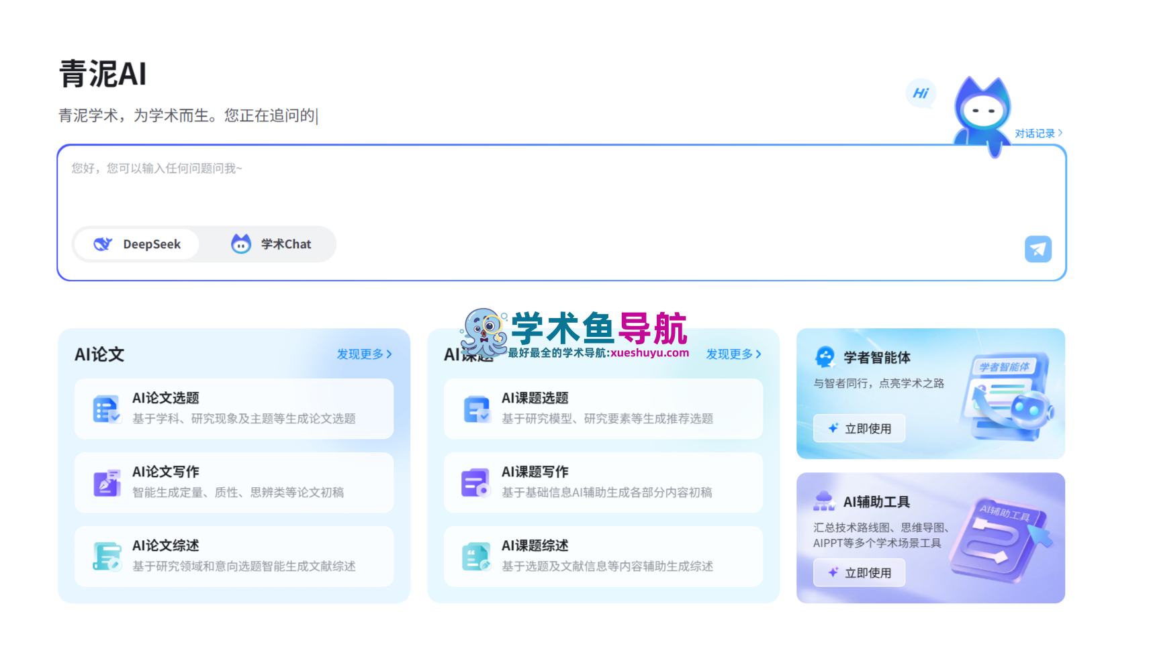The width and height of the screenshot is (1149, 667).
Task: Click the AI辅助工具 cloud icon
Action: point(826,501)
